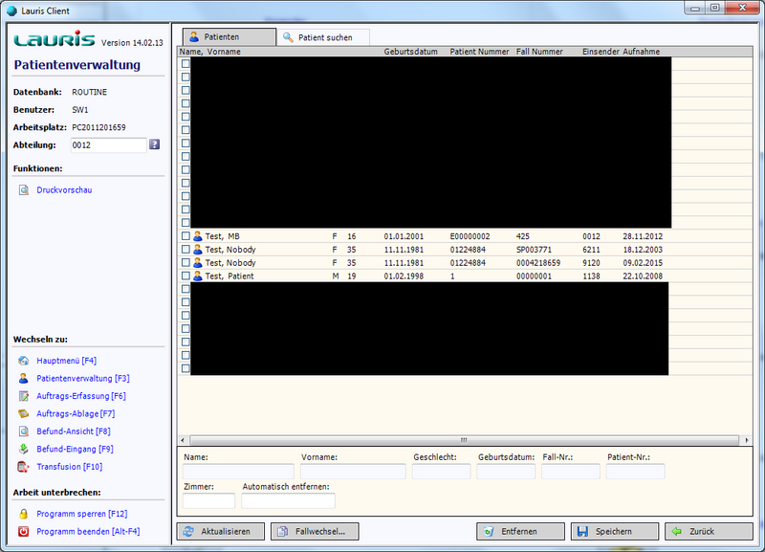Open Hauptmenü via its globe icon
The height and width of the screenshot is (552, 765).
pyautogui.click(x=24, y=361)
